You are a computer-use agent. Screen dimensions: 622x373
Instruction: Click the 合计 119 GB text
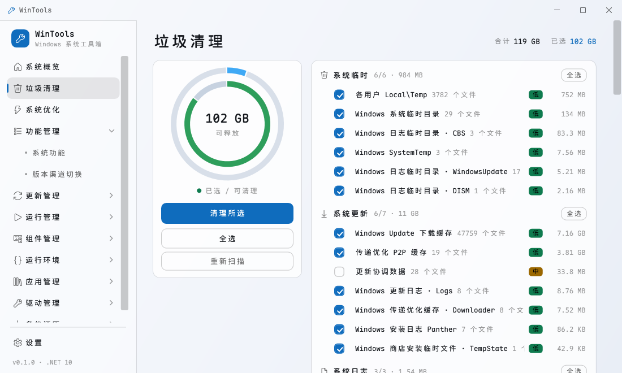pos(517,41)
